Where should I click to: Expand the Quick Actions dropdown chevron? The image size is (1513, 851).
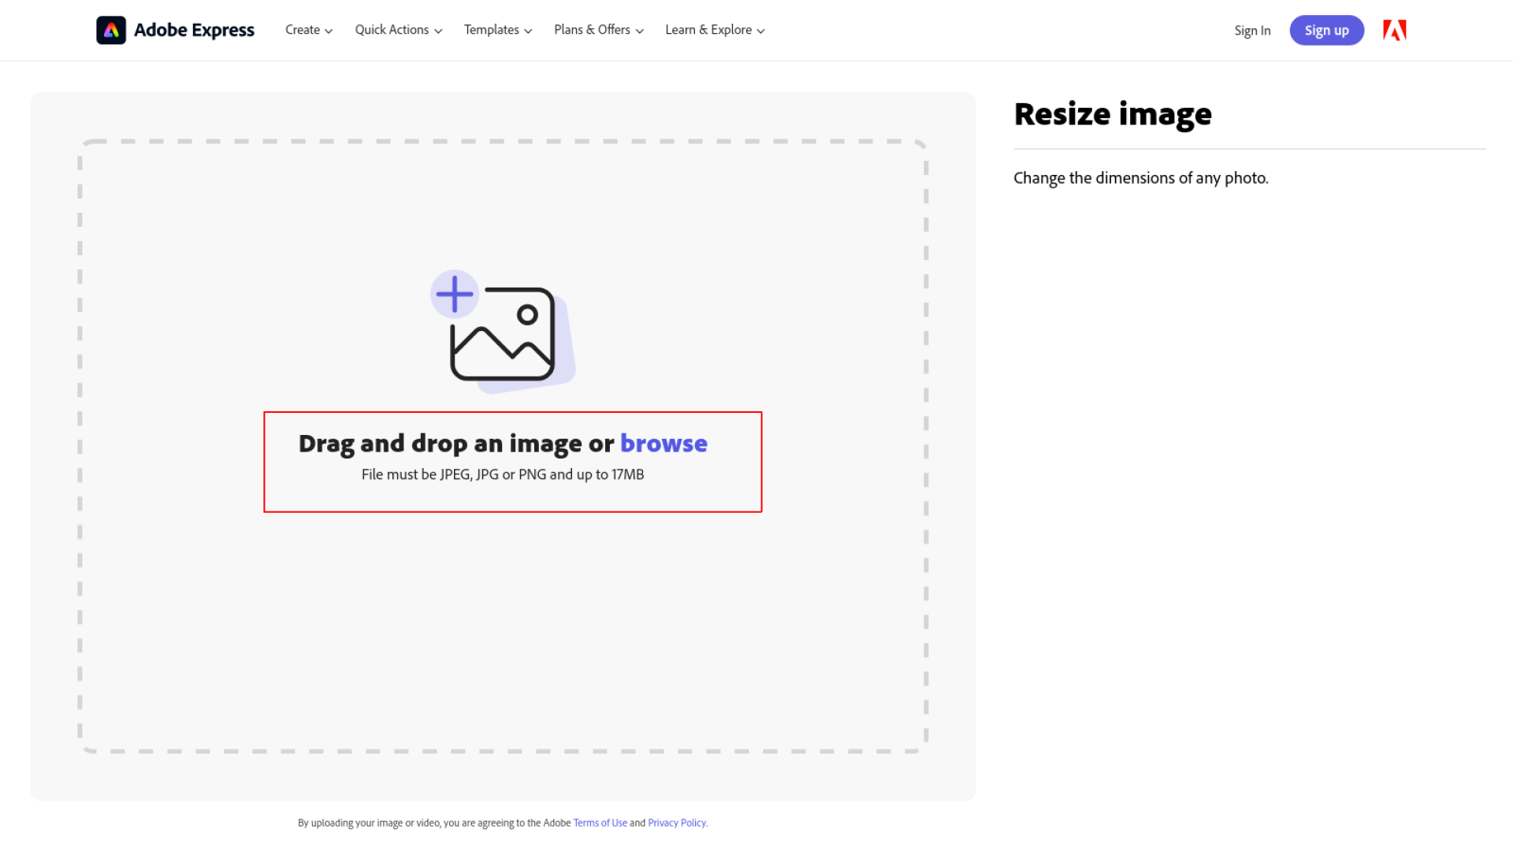[x=438, y=31]
